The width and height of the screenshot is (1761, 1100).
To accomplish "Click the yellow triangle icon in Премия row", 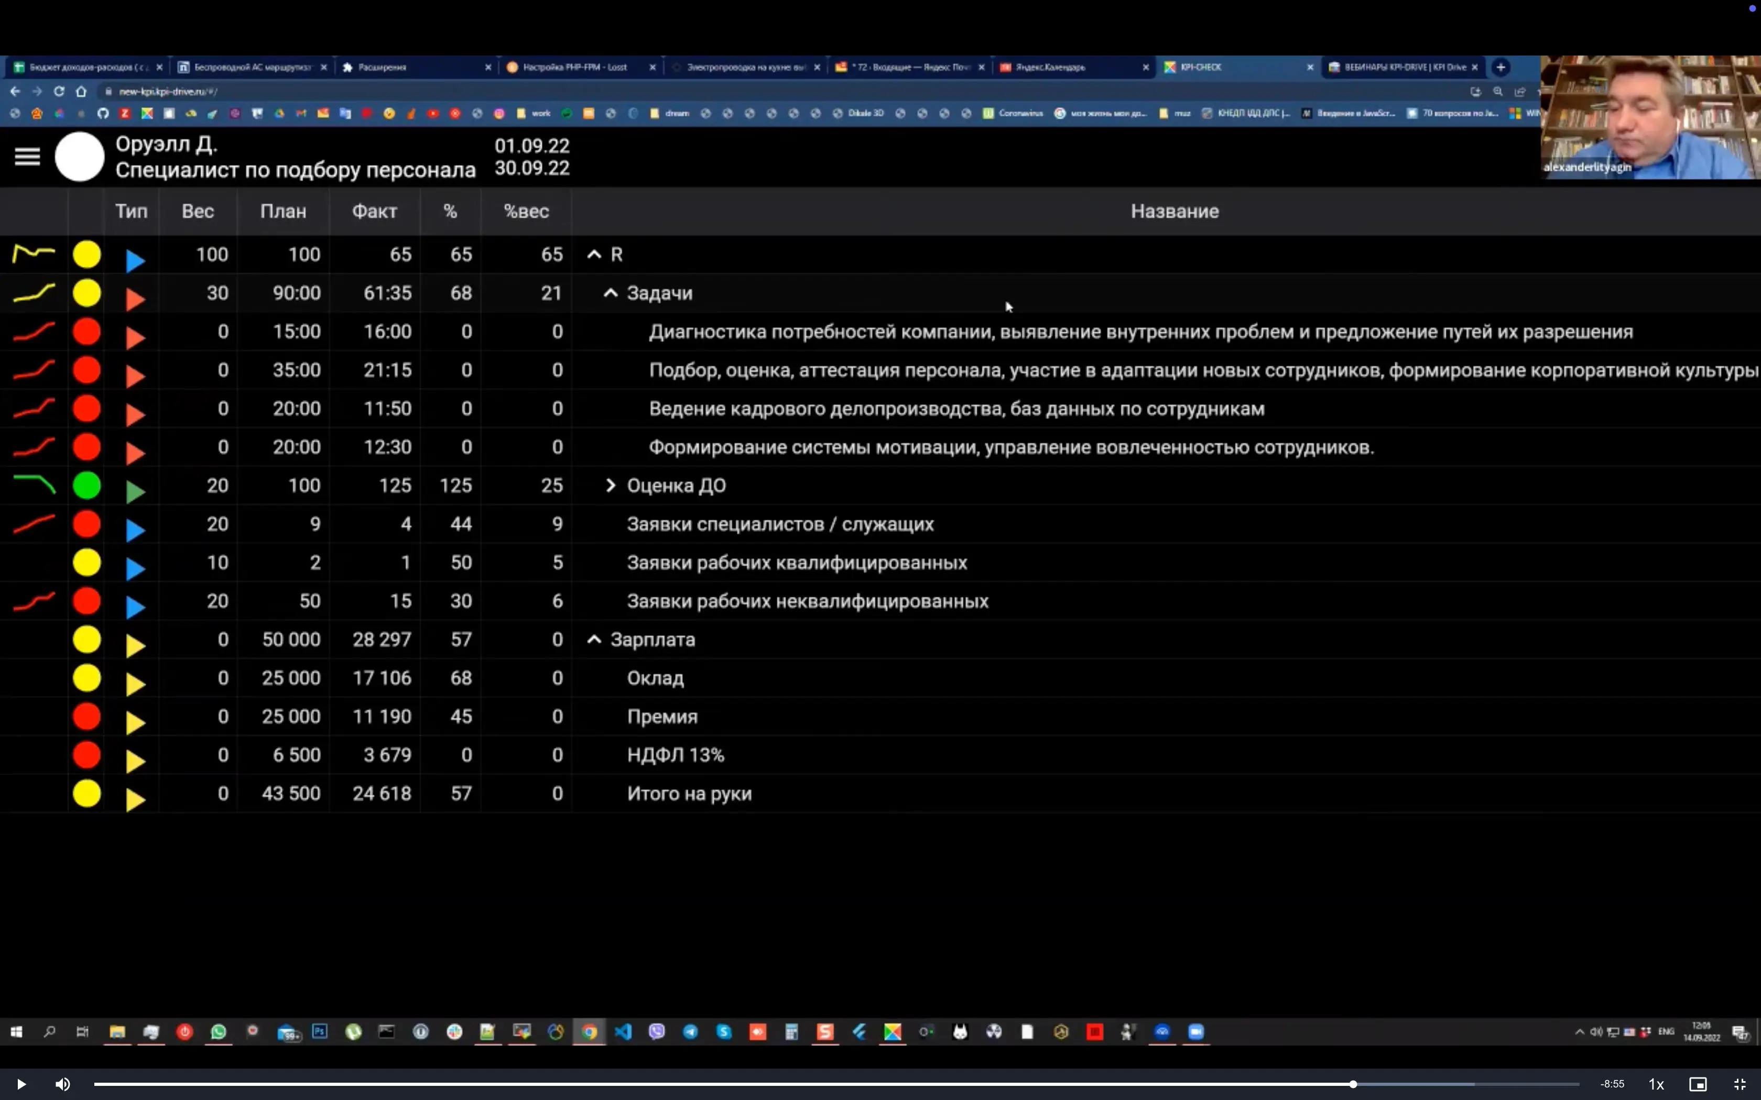I will [x=135, y=722].
